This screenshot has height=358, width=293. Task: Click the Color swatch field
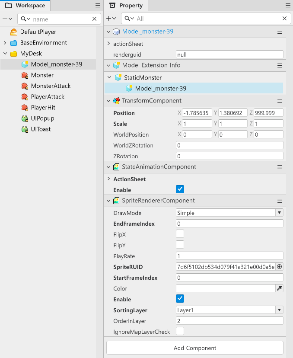tap(226, 288)
